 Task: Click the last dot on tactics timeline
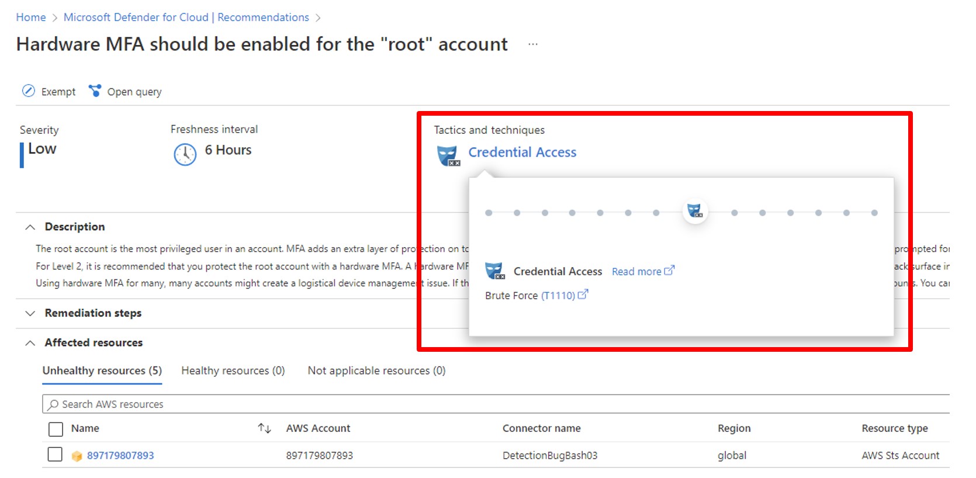[874, 213]
